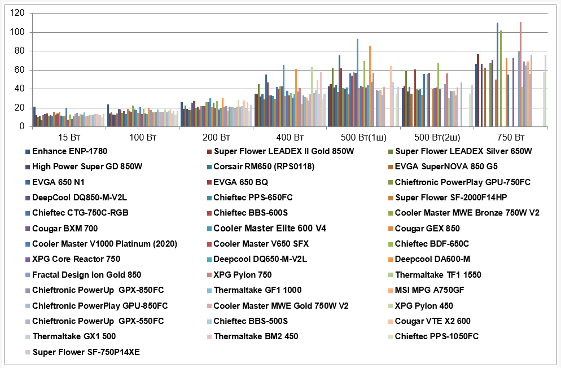Image resolution: width=561 pixels, height=368 pixels.
Task: Select the Cooler Master Elite 600 V4 legend label
Action: (270, 229)
